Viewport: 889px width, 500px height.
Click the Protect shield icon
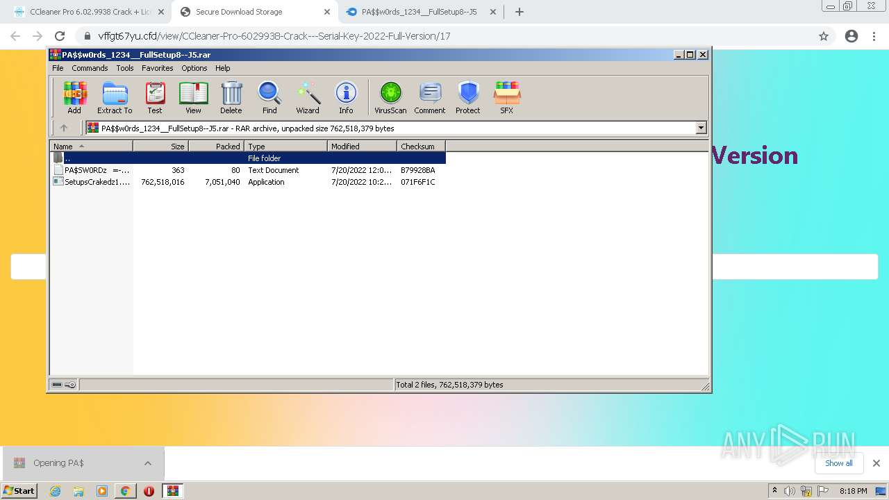[x=468, y=98]
